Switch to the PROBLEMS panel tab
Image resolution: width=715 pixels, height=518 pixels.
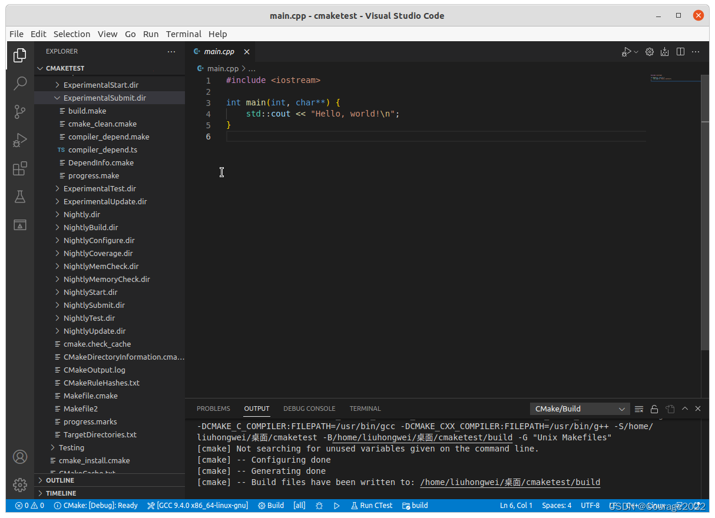213,409
